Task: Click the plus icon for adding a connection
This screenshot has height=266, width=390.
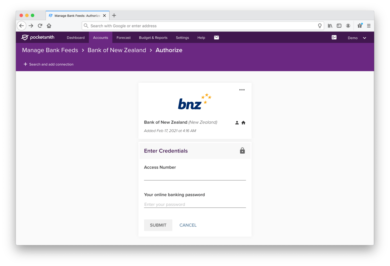Action: click(25, 64)
